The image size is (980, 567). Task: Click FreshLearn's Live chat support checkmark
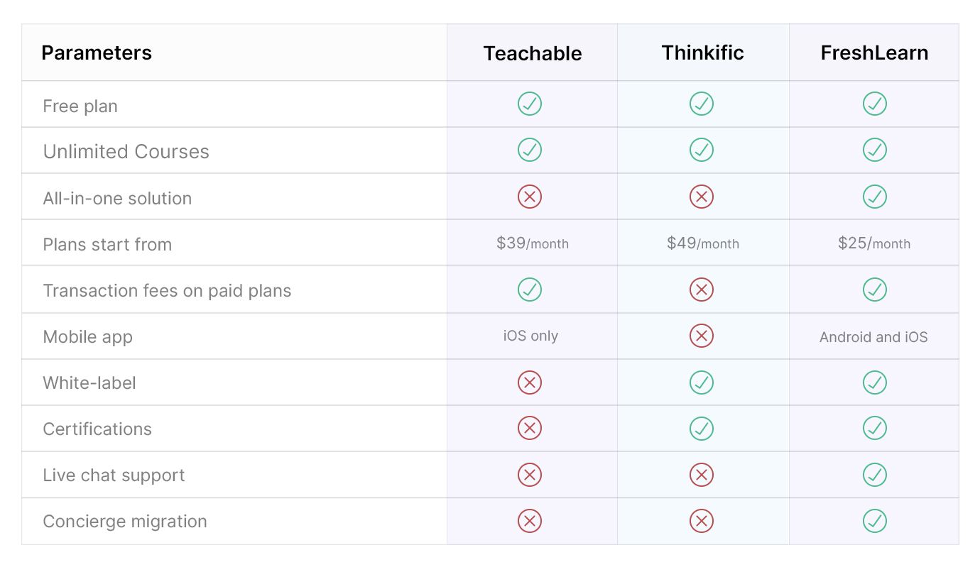click(x=874, y=475)
